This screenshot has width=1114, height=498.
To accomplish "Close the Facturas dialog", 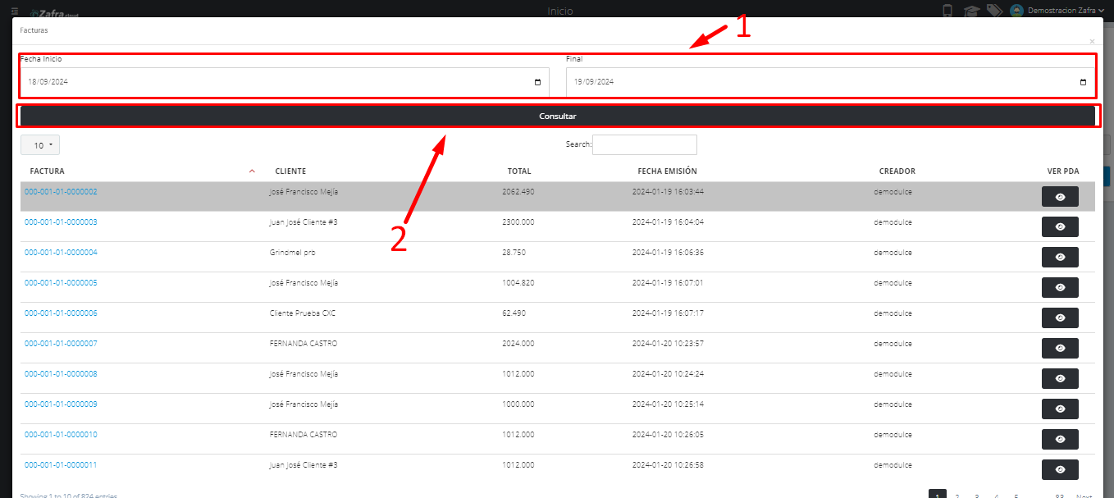I will (1092, 41).
